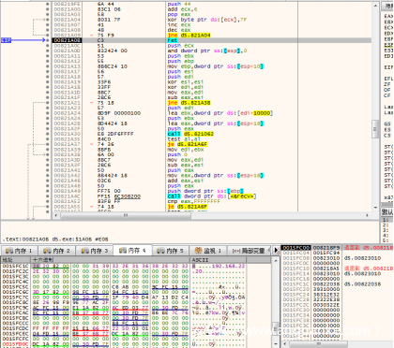394x348 pixels.
Task: Select the 'call ds.821062' instruction
Action: pos(190,134)
